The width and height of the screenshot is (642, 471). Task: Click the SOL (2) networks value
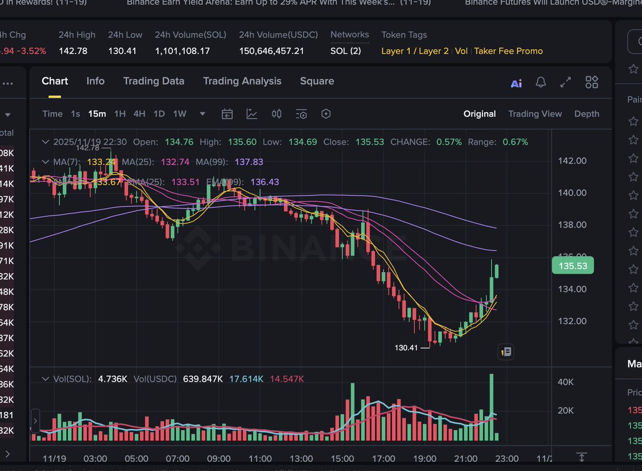pyautogui.click(x=346, y=51)
